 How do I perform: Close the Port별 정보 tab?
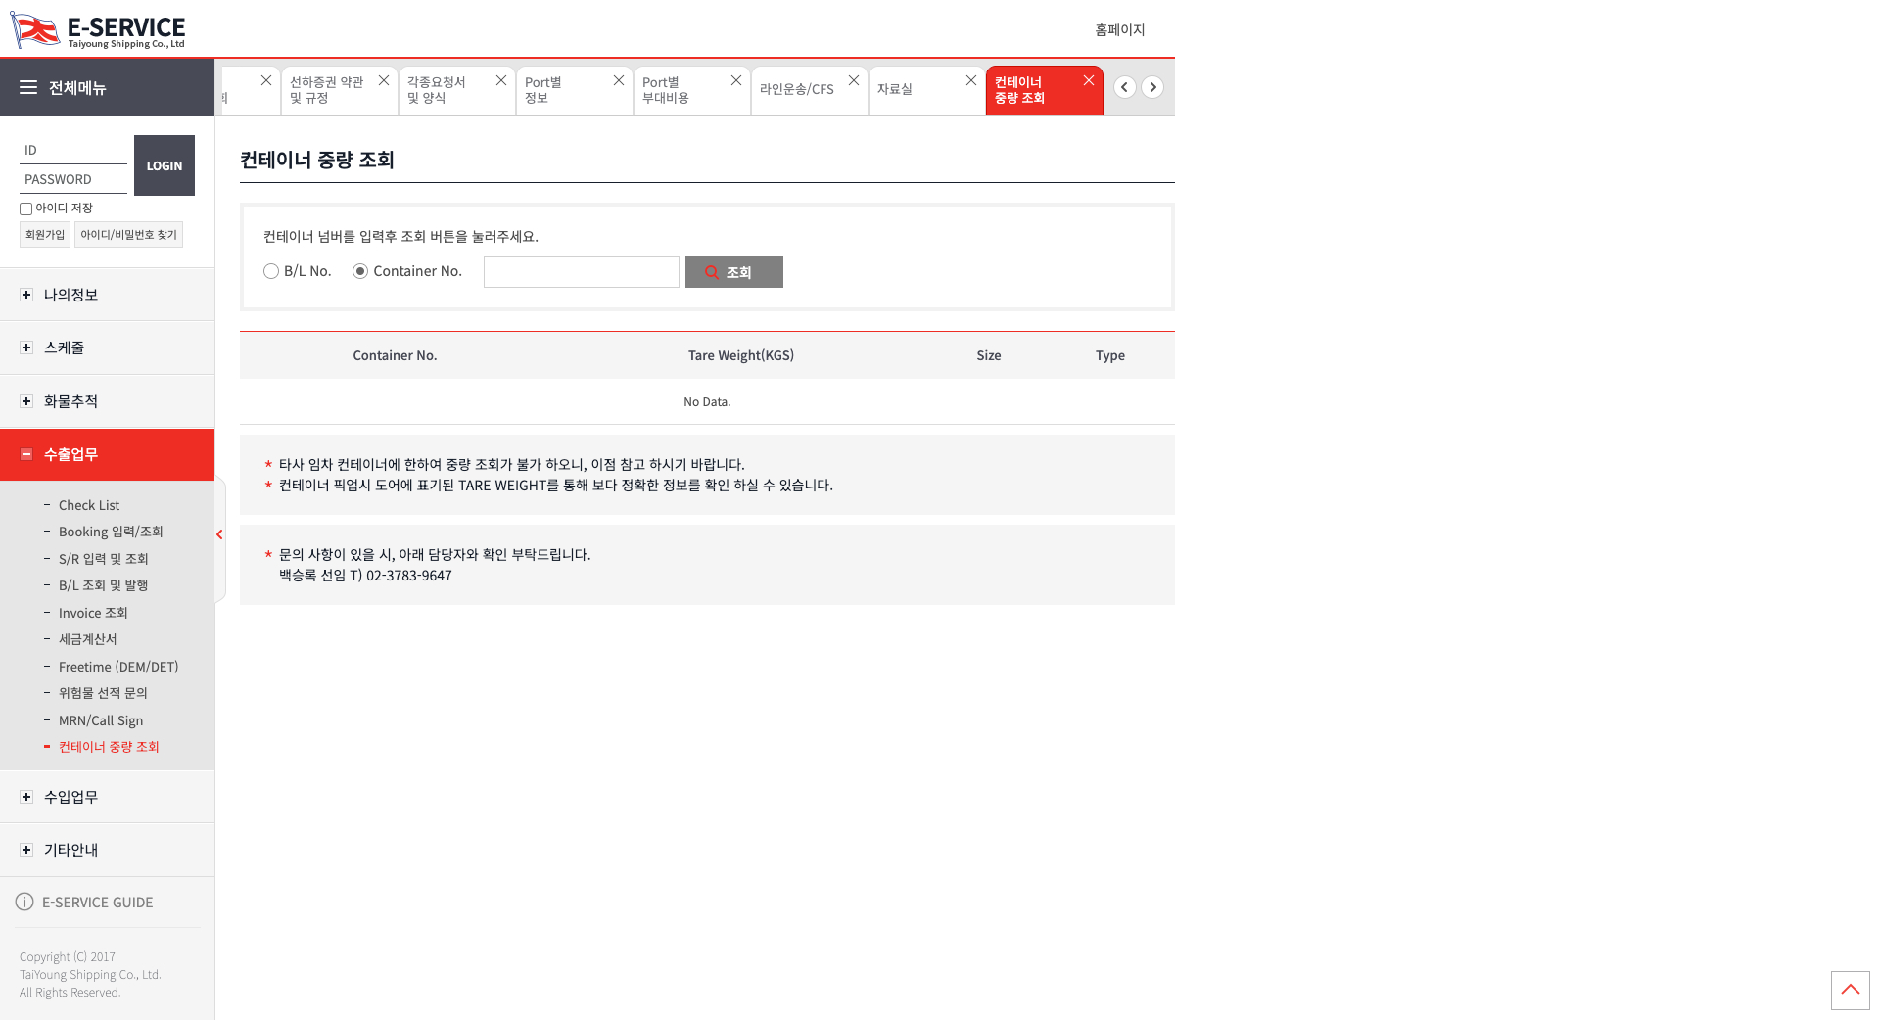click(619, 80)
